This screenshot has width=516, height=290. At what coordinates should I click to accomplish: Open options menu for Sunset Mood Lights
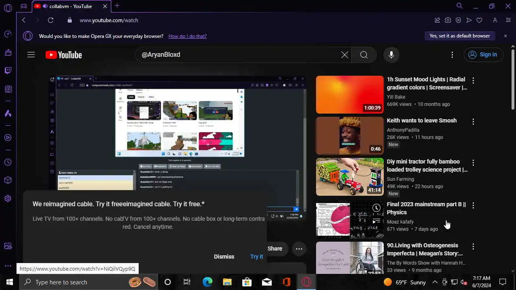tap(473, 81)
